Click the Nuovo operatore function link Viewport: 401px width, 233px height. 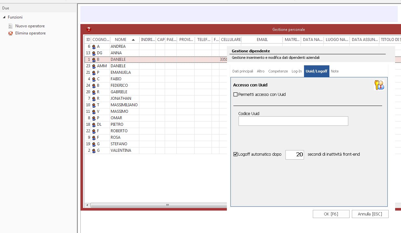[30, 26]
